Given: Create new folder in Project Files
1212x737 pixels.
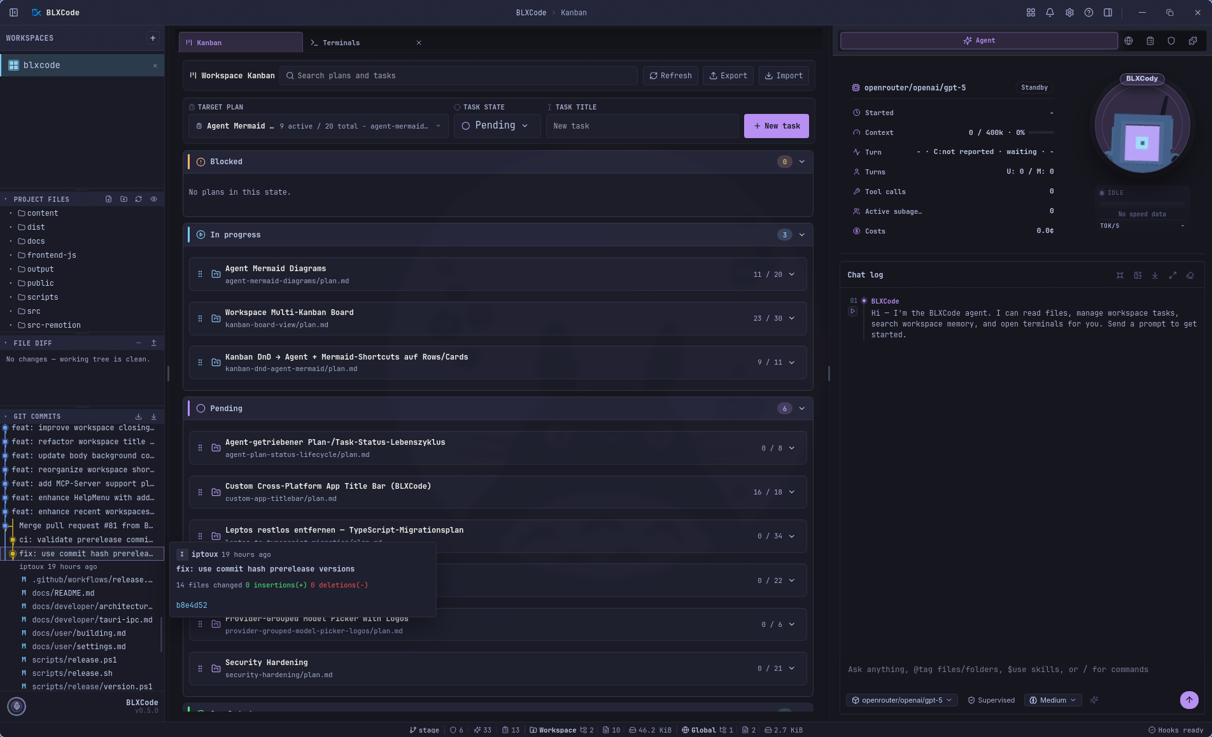Looking at the screenshot, I should [123, 199].
